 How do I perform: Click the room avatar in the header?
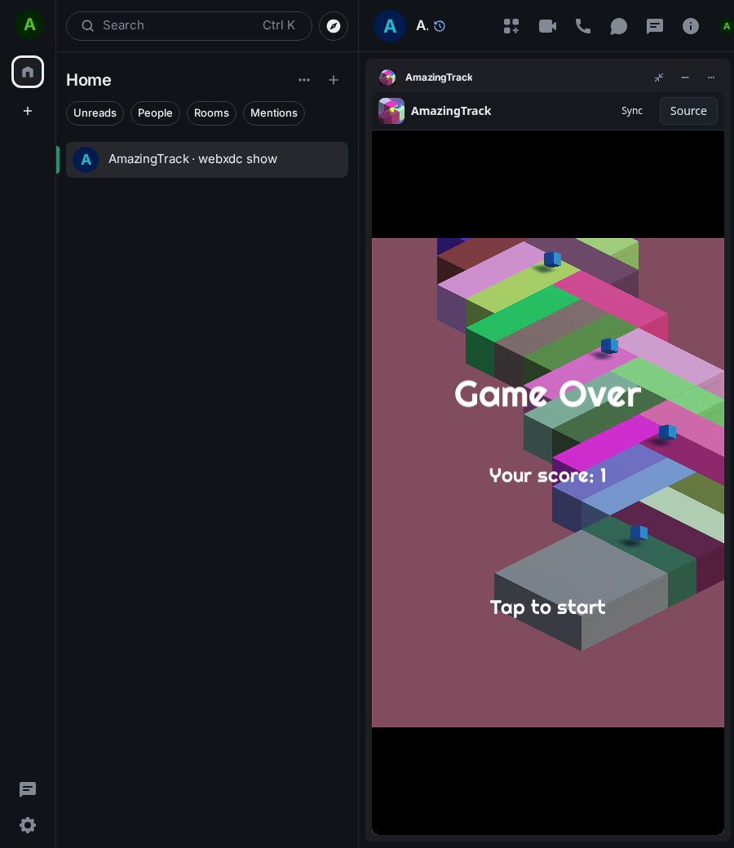(390, 26)
